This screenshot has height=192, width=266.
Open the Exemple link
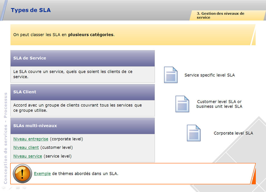pyautogui.click(x=42, y=174)
